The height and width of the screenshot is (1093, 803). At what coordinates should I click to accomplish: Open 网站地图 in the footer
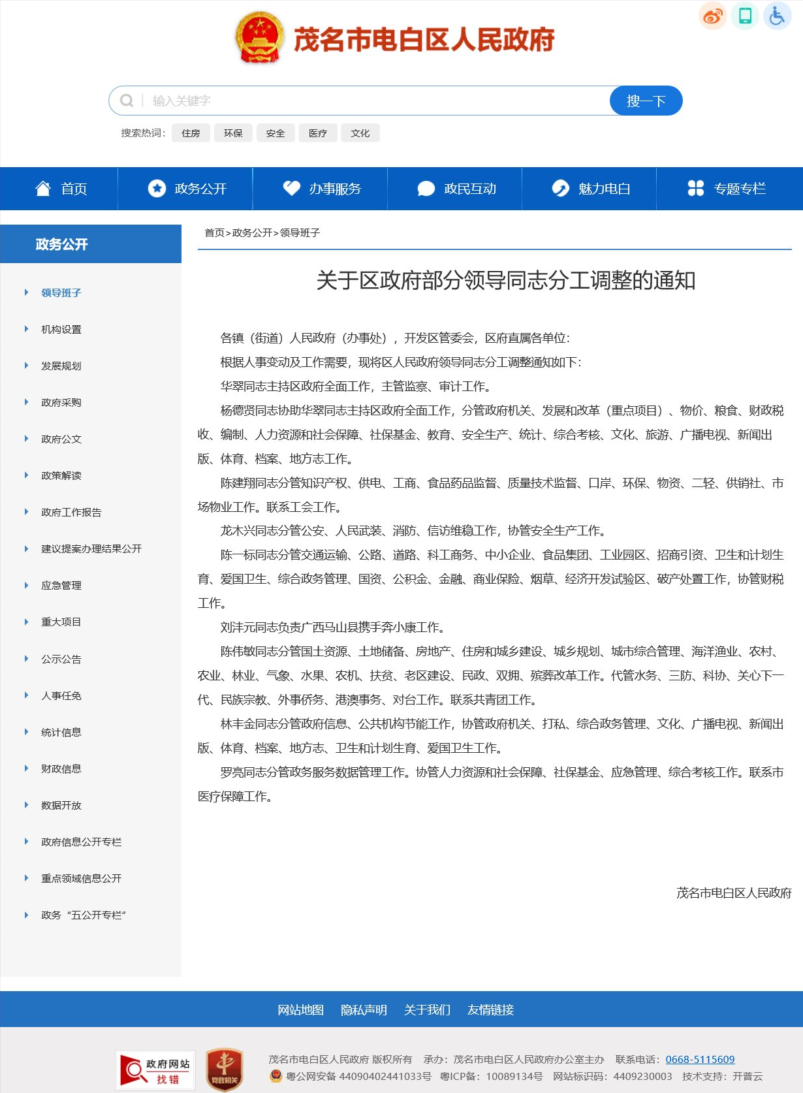point(300,1010)
